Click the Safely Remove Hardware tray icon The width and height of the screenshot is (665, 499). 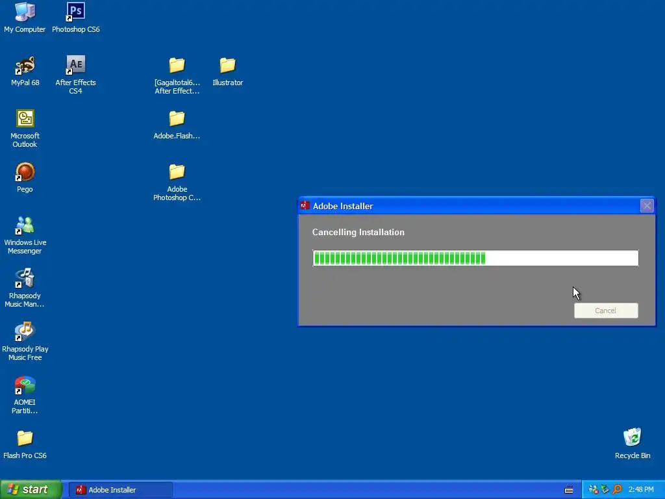605,490
